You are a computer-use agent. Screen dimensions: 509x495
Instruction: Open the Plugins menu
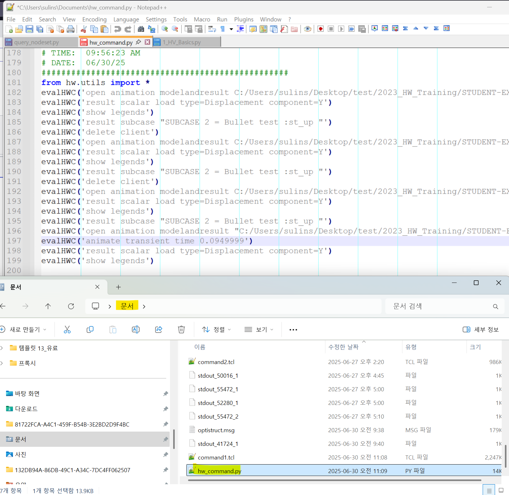point(244,19)
